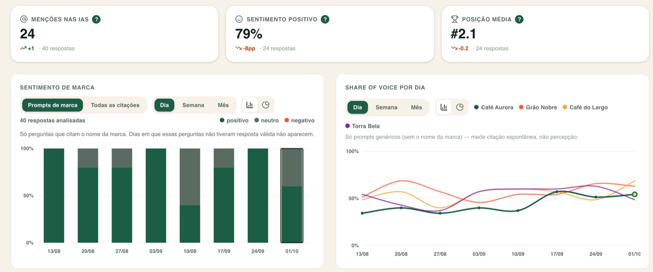The height and width of the screenshot is (272, 653).
Task: Switch brand sentiment chart to bar view
Action: coord(250,105)
